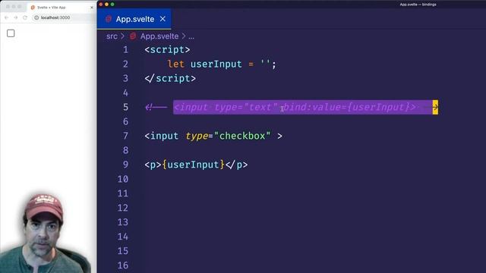Viewport: 486px width, 273px height.
Task: Click line number 12 in gutter
Action: tap(123, 208)
